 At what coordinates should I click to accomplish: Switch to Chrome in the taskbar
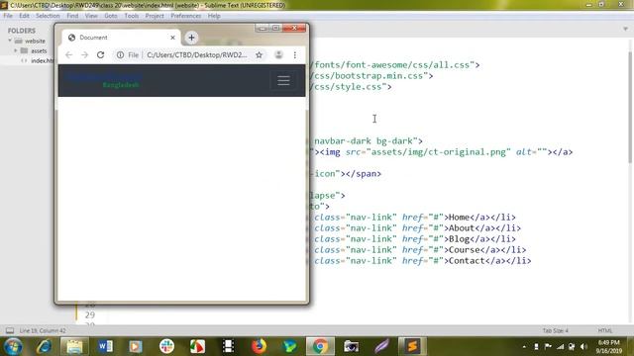click(320, 346)
